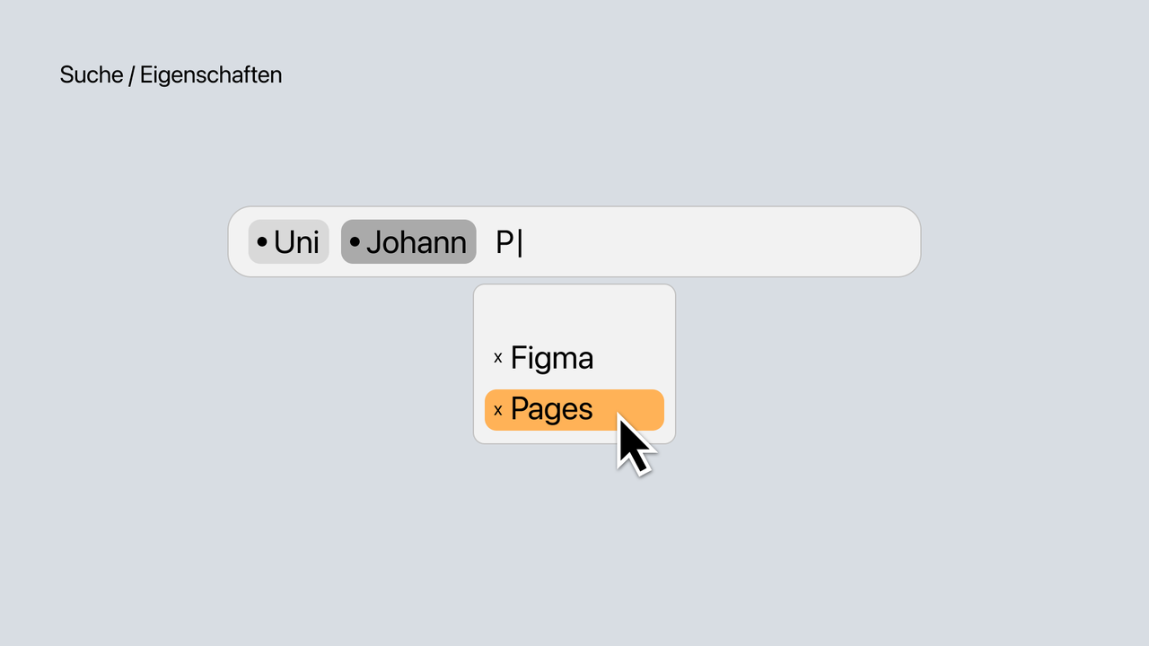This screenshot has width=1149, height=646.
Task: Click the x icon beside Pages
Action: (498, 410)
